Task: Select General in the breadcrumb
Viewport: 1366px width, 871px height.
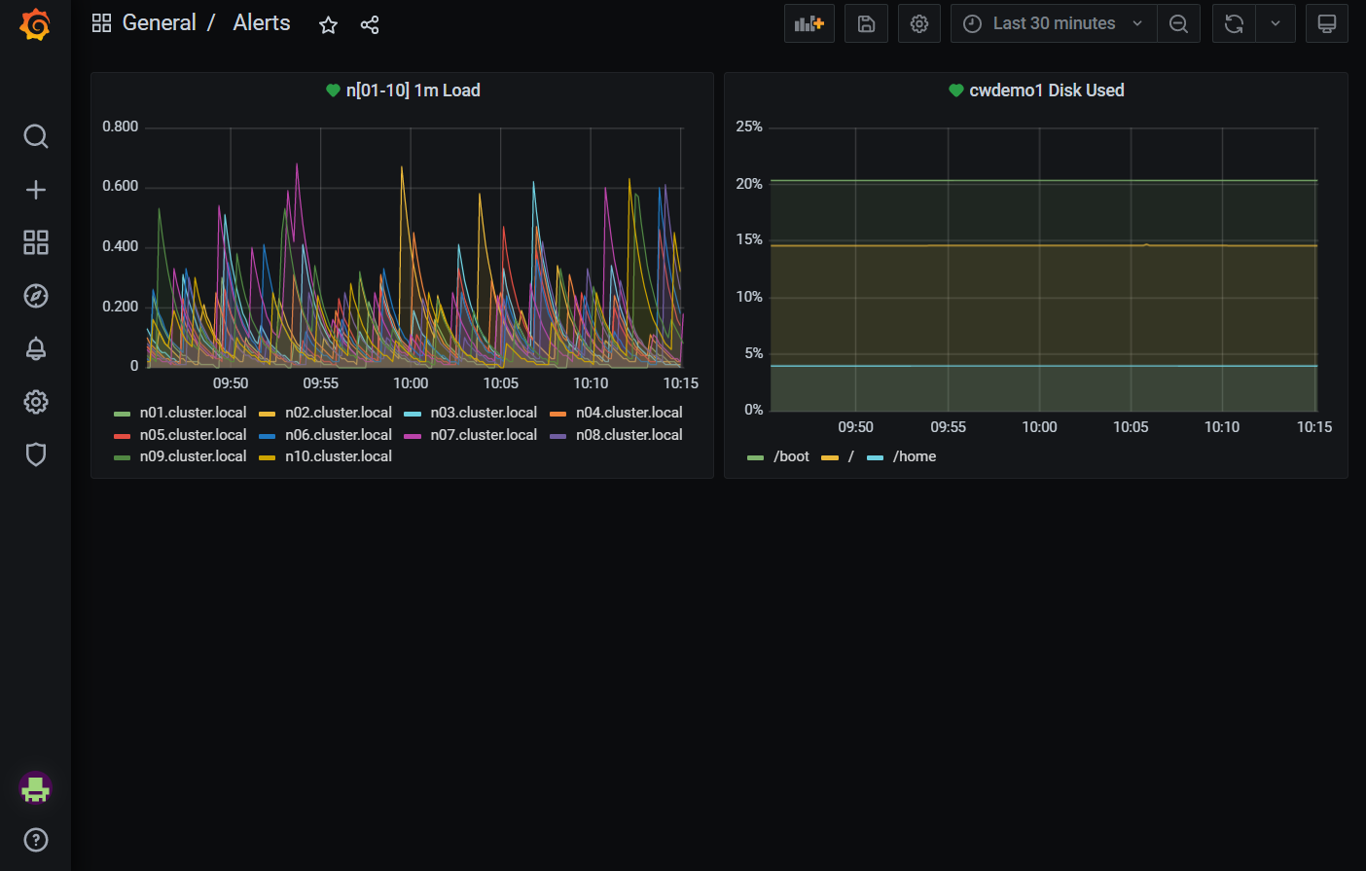Action: [x=160, y=22]
